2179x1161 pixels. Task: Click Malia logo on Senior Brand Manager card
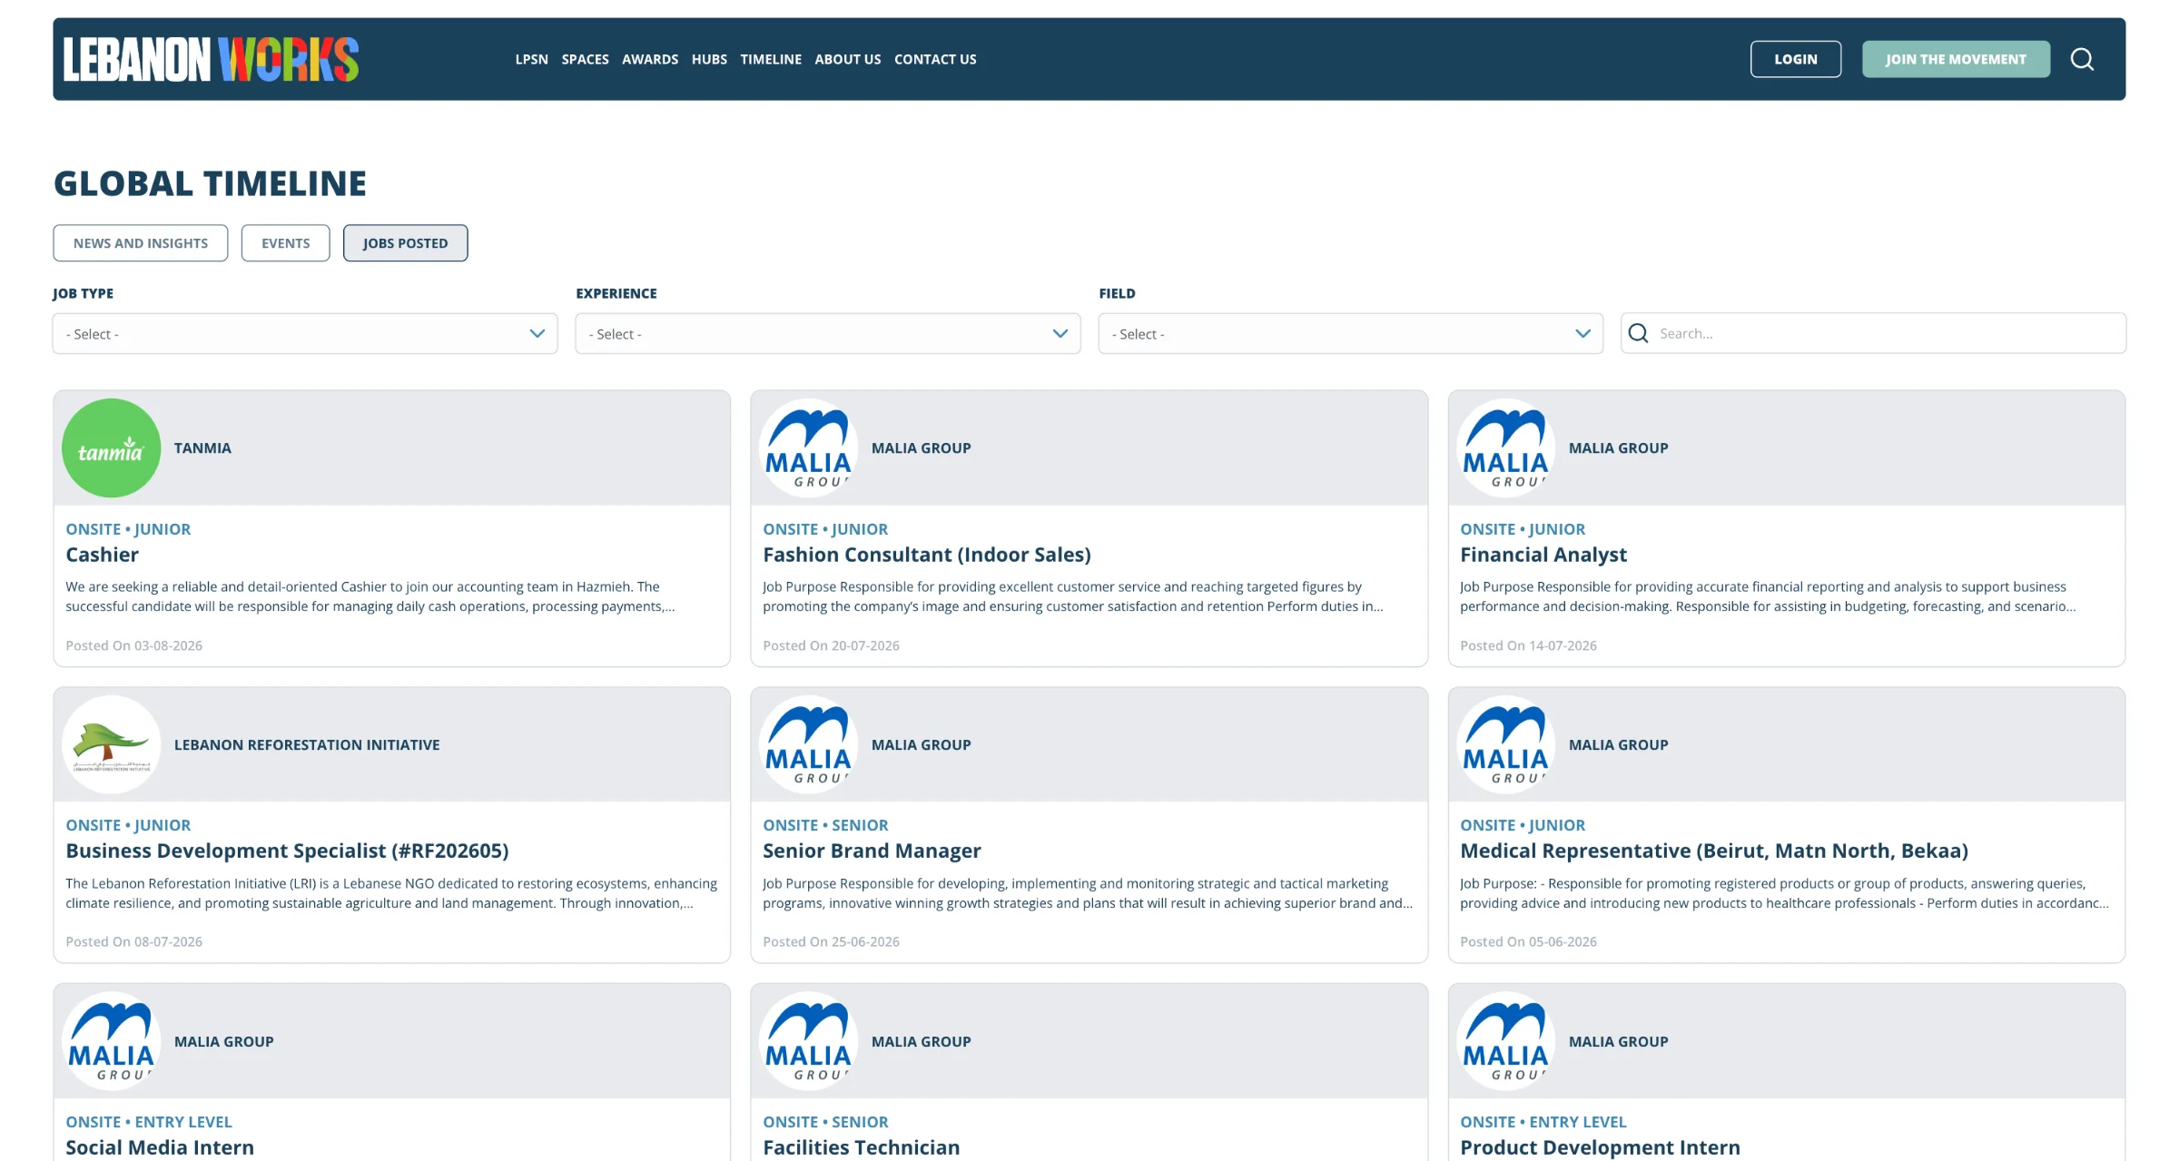pos(808,744)
